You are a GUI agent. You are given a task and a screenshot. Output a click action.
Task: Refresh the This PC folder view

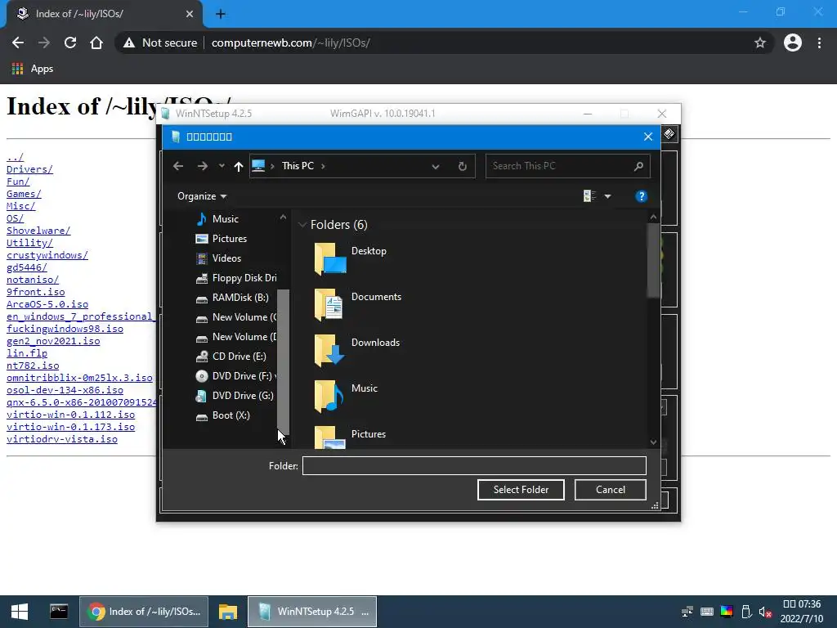[463, 167]
